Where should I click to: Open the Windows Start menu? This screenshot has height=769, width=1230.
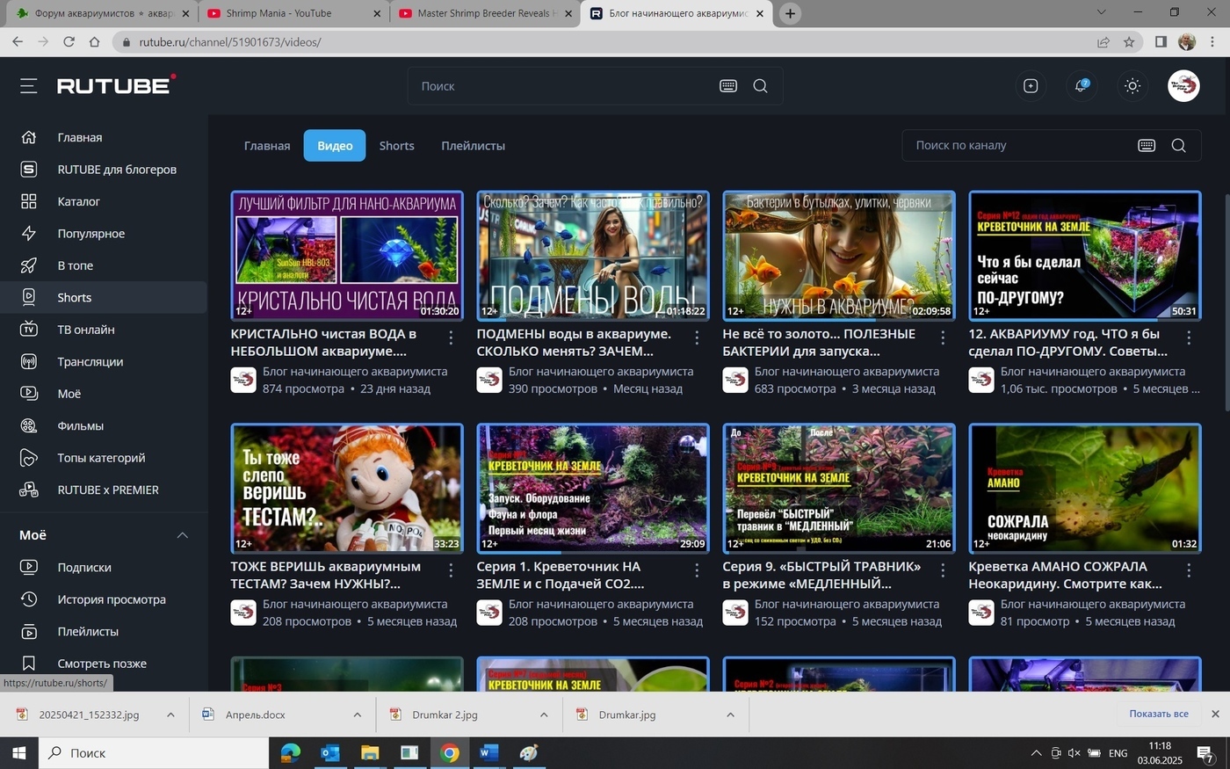[x=19, y=753]
